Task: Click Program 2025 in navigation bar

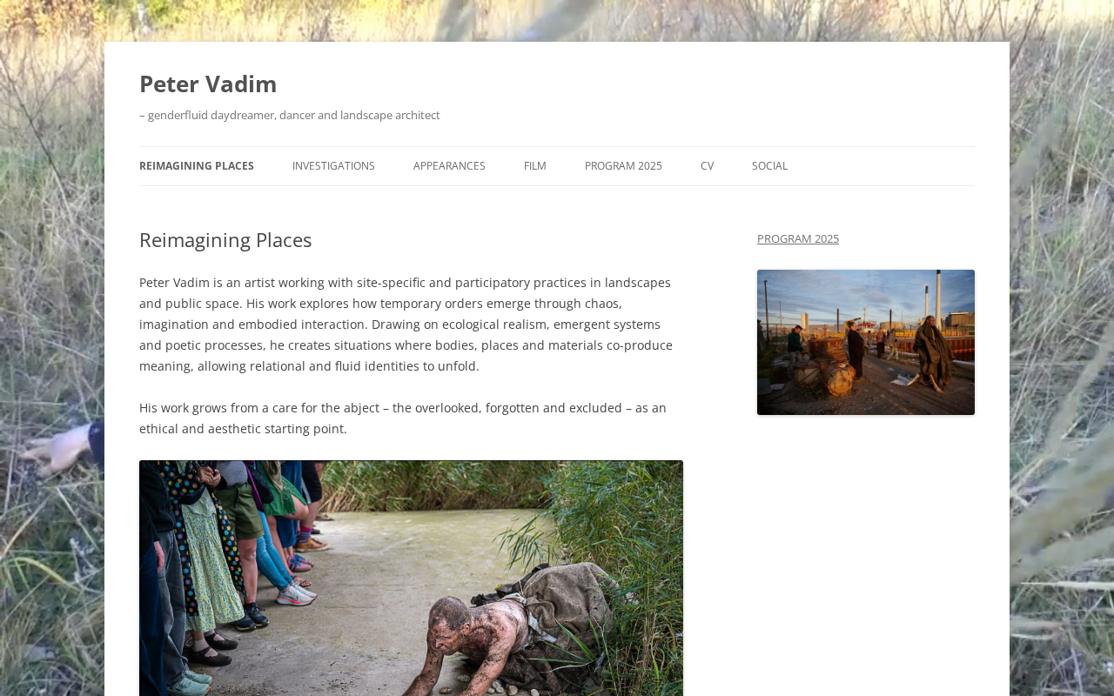Action: [x=623, y=166]
